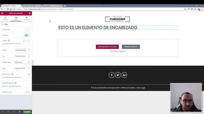Select the second browser tab Inicio
This screenshot has width=204, height=114.
[x=32, y=6]
